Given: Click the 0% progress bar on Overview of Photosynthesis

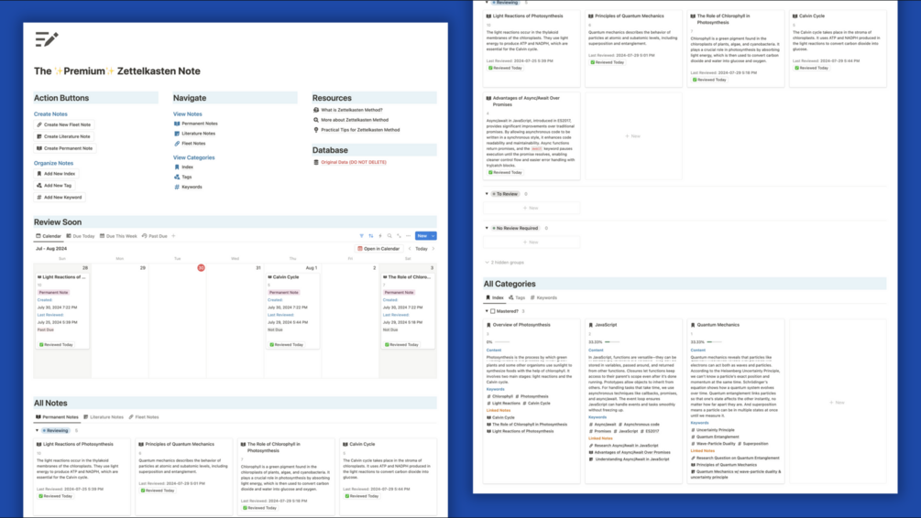Looking at the screenshot, I should tap(502, 342).
